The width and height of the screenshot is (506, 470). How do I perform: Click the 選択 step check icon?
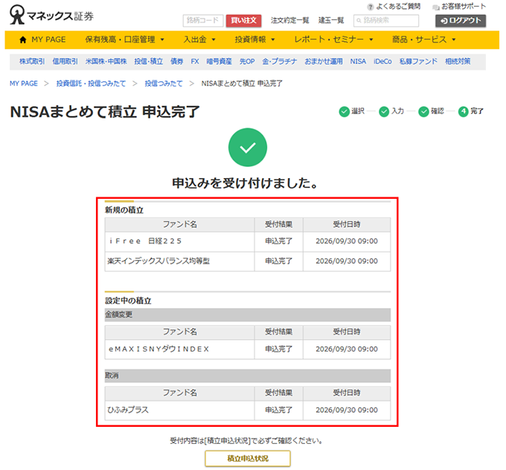(x=345, y=112)
